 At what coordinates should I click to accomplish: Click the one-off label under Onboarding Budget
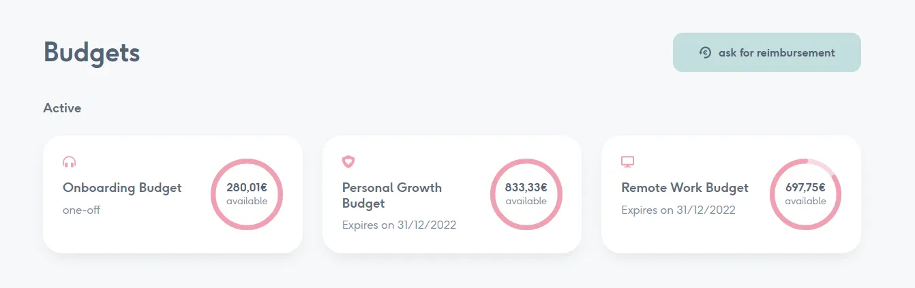pos(81,210)
